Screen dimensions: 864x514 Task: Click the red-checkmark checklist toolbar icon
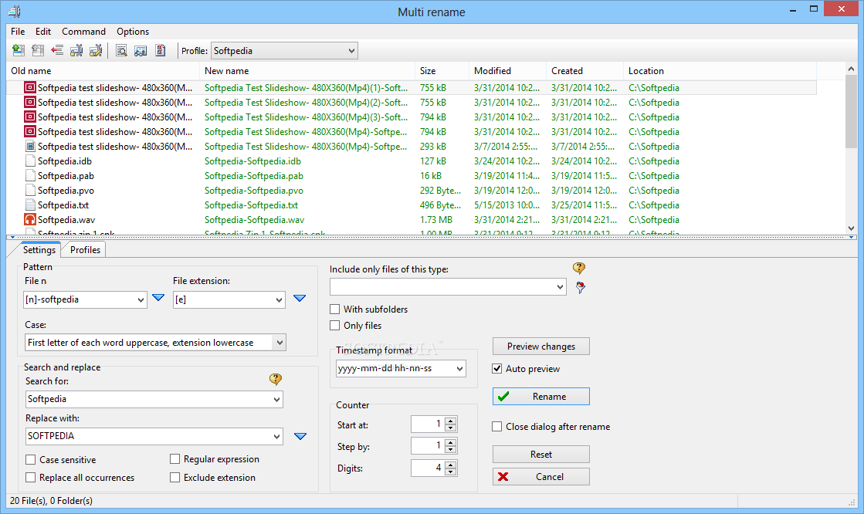tap(161, 51)
